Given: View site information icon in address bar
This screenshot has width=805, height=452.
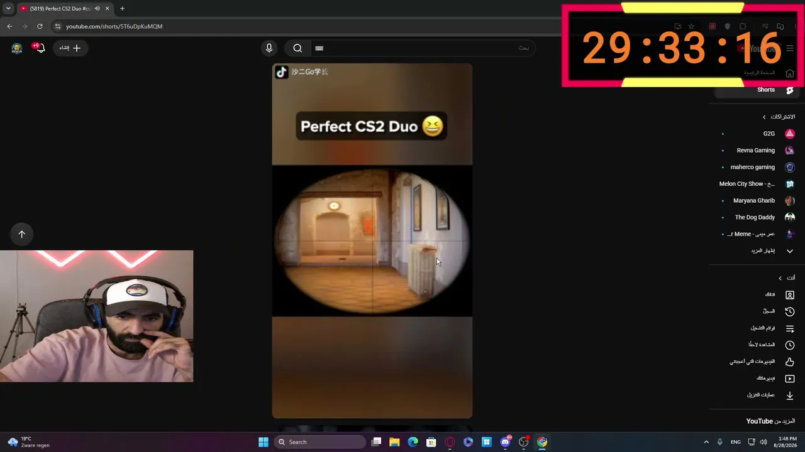Looking at the screenshot, I should point(57,26).
